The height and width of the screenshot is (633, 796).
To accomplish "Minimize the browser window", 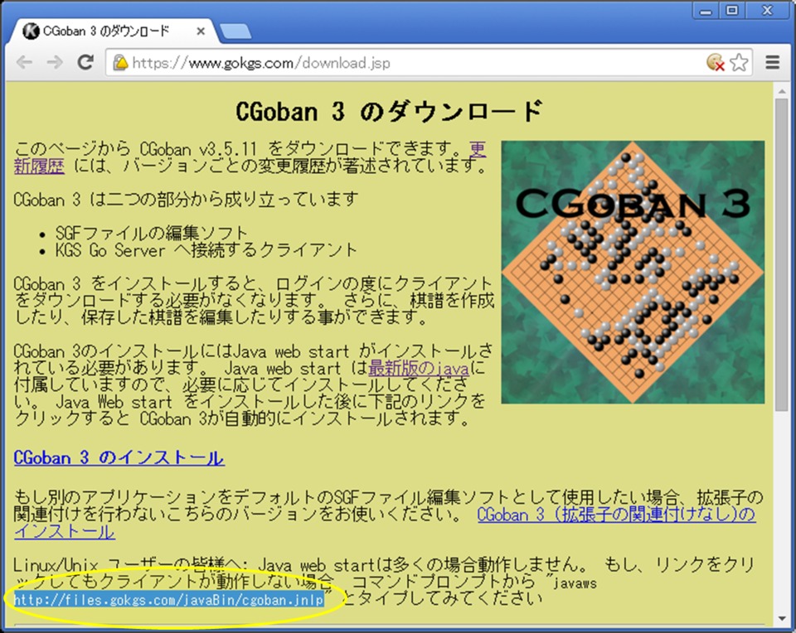I will click(x=705, y=10).
